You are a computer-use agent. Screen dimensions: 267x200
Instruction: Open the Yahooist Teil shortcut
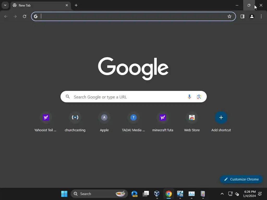click(46, 122)
